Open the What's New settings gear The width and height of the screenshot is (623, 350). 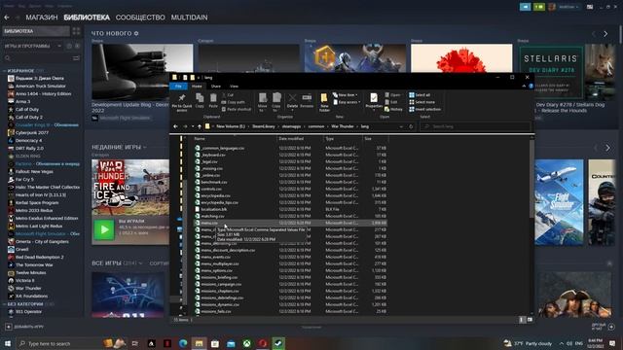click(x=136, y=33)
